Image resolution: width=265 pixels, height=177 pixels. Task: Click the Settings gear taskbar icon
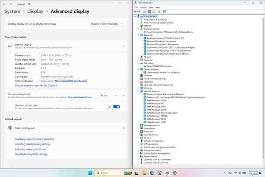click(174, 173)
